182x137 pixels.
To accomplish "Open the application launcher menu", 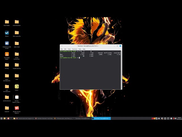I will (1, 118).
